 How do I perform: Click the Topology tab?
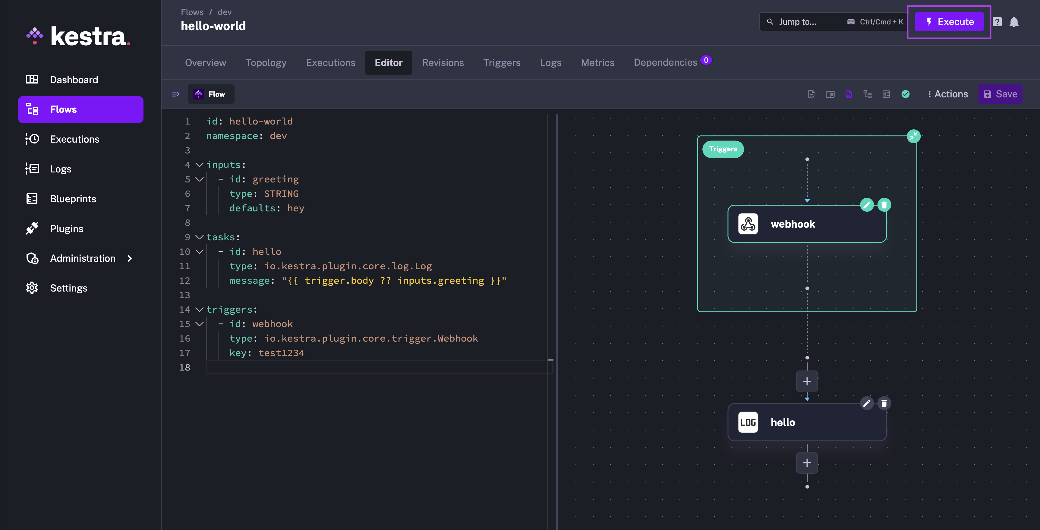coord(266,62)
